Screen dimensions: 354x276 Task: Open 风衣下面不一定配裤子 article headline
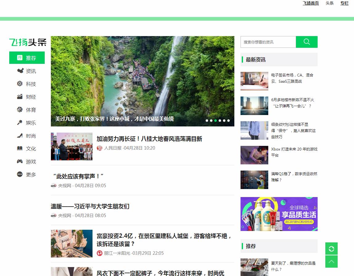coord(161,273)
